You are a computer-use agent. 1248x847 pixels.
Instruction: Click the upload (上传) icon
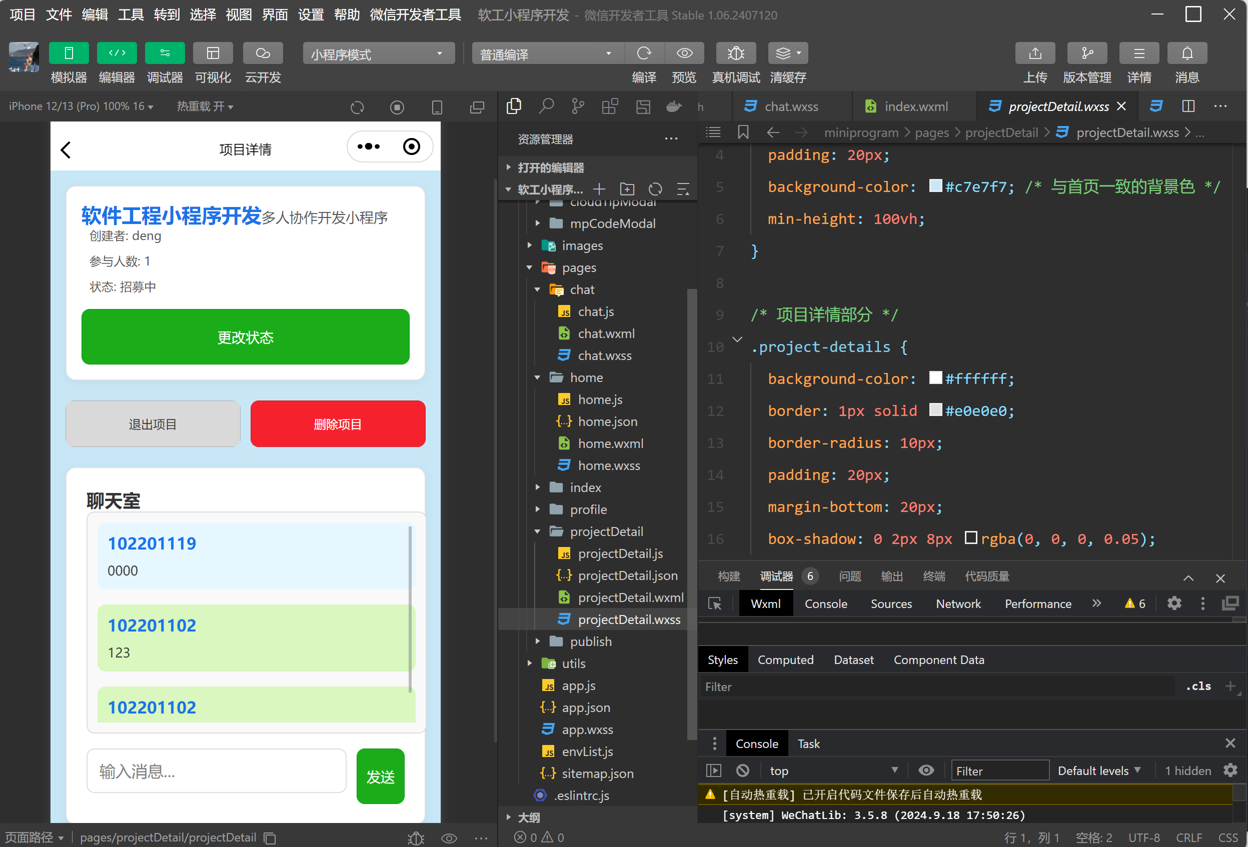click(1034, 53)
